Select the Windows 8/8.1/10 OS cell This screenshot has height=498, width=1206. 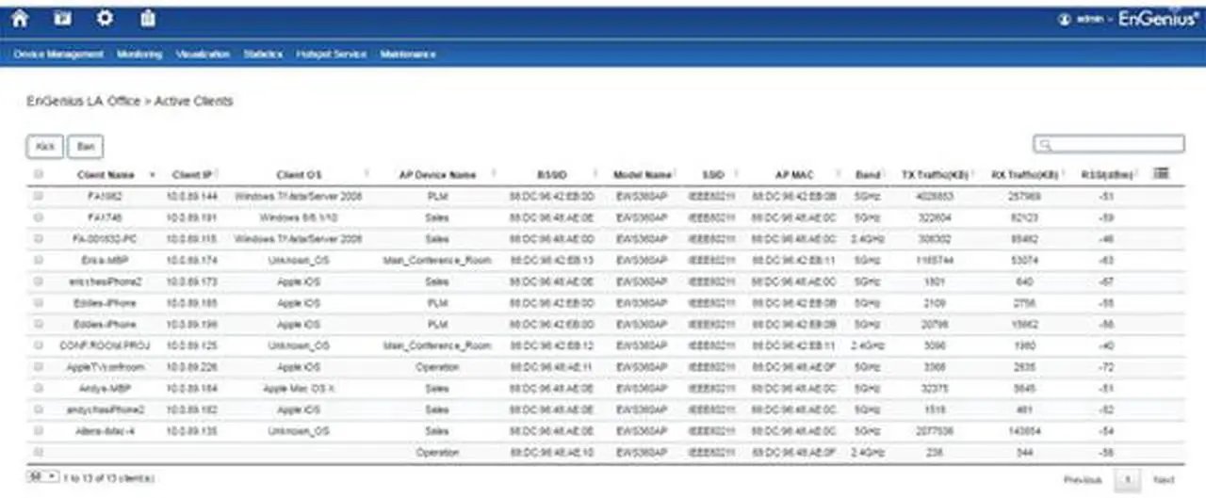(298, 217)
